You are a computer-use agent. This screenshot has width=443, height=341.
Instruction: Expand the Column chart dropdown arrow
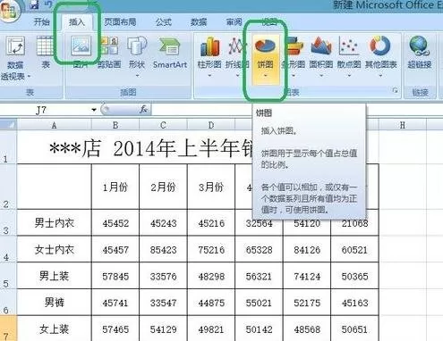point(209,76)
